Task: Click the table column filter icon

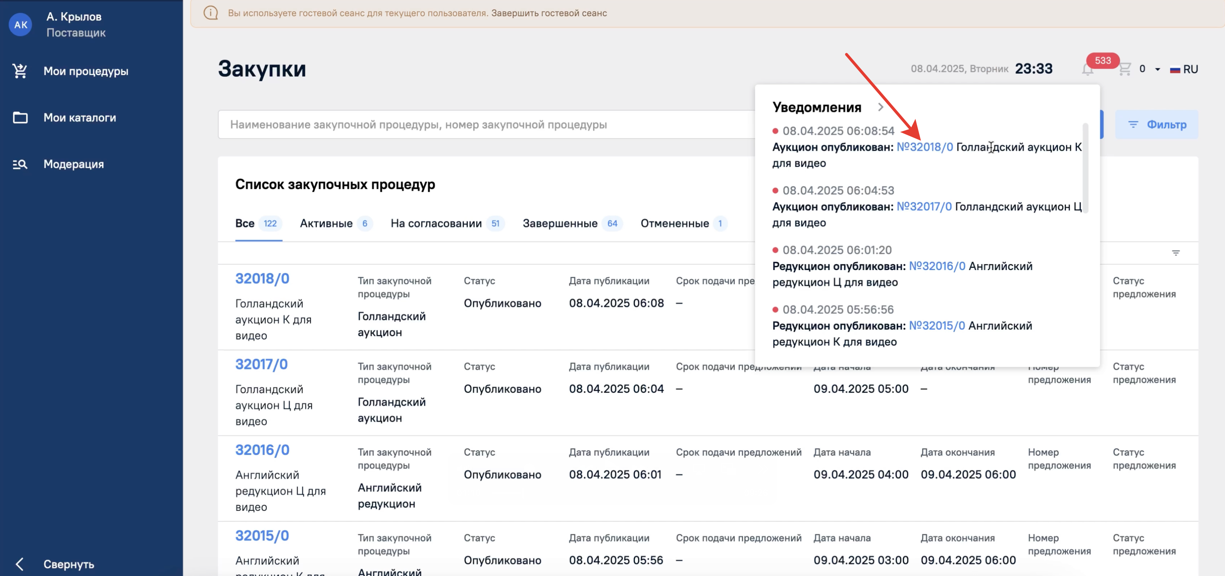Action: click(1176, 253)
